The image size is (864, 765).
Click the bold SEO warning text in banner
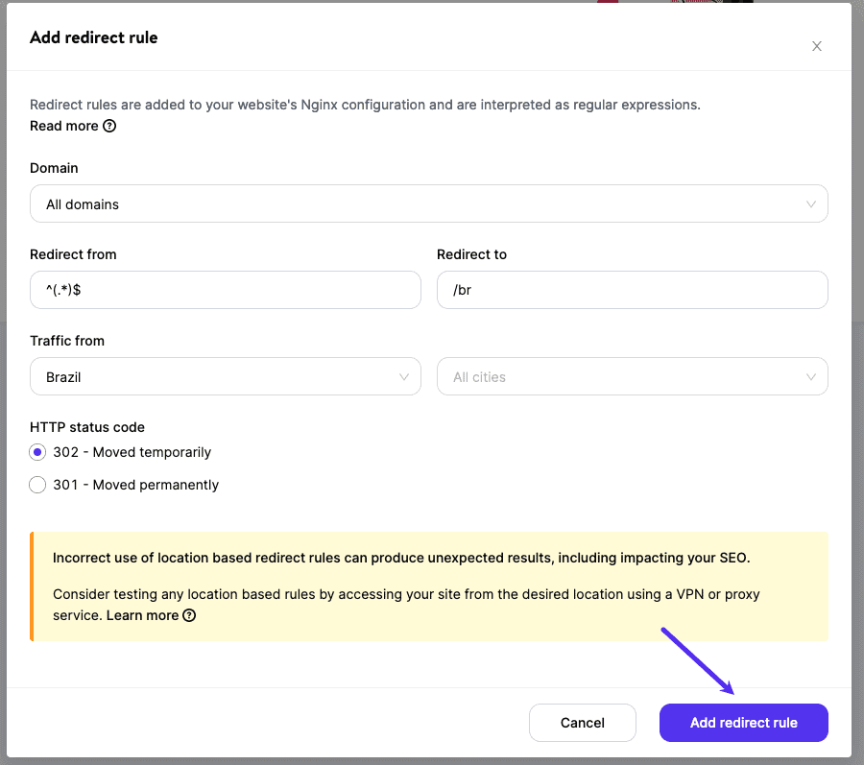(x=401, y=558)
